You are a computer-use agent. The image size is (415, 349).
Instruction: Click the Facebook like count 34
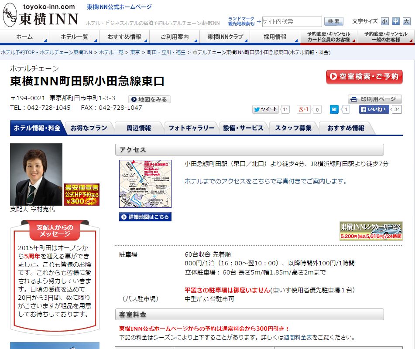pyautogui.click(x=397, y=109)
